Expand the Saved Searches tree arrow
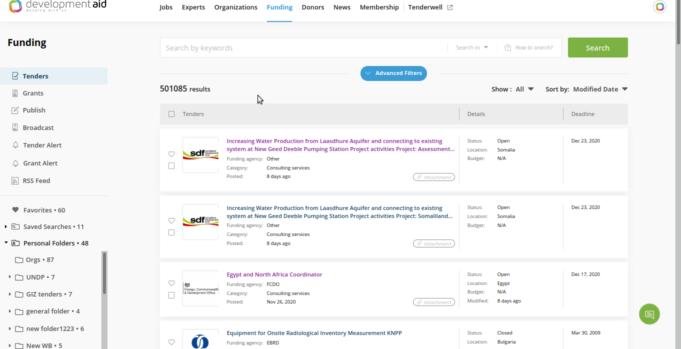 point(6,226)
